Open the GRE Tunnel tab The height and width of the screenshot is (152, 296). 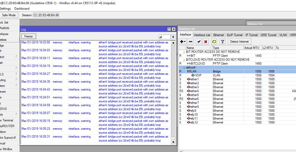pyautogui.click(x=268, y=35)
